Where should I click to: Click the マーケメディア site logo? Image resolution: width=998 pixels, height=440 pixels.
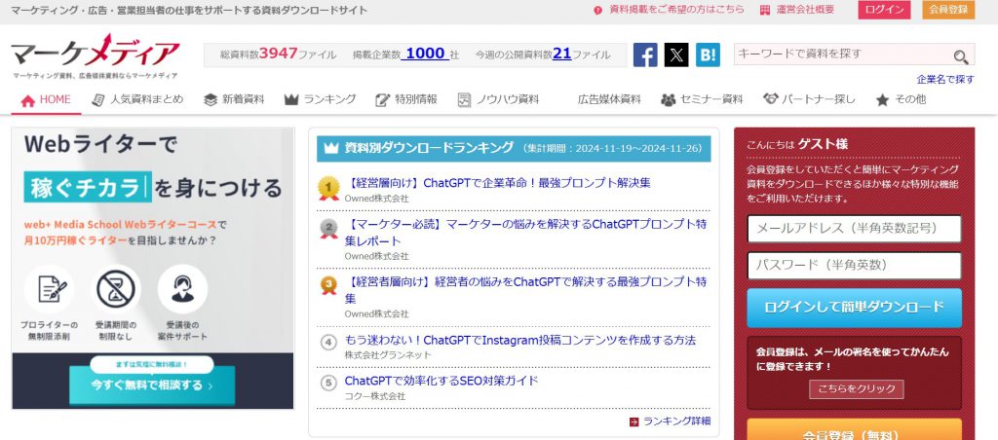[96, 55]
